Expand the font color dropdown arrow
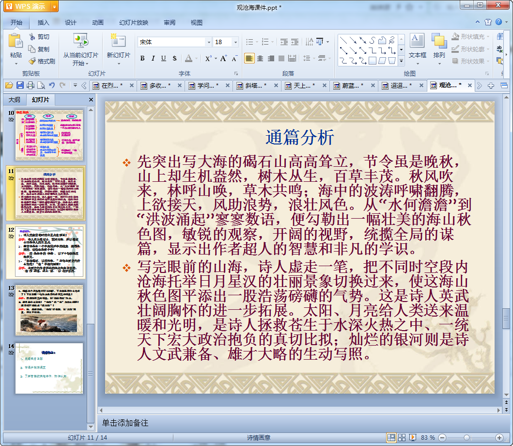 196,59
